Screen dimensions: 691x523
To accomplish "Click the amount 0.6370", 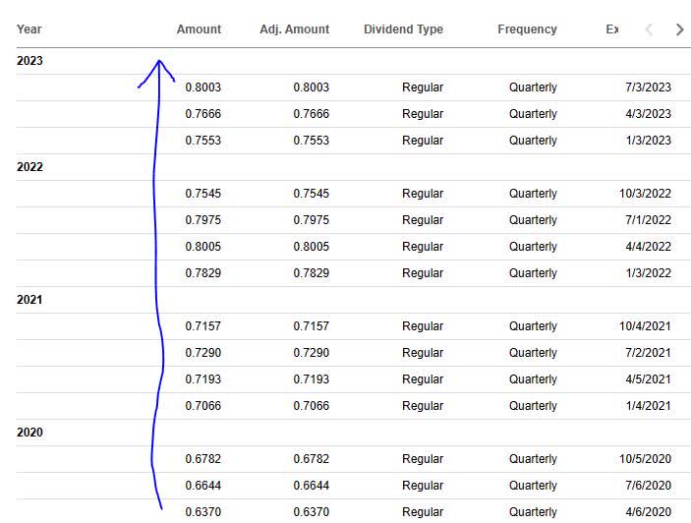I will click(x=203, y=511).
